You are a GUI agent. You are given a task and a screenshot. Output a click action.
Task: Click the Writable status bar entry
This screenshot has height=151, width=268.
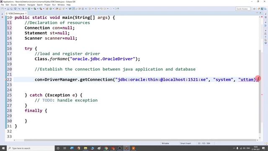pyautogui.click(x=165, y=143)
